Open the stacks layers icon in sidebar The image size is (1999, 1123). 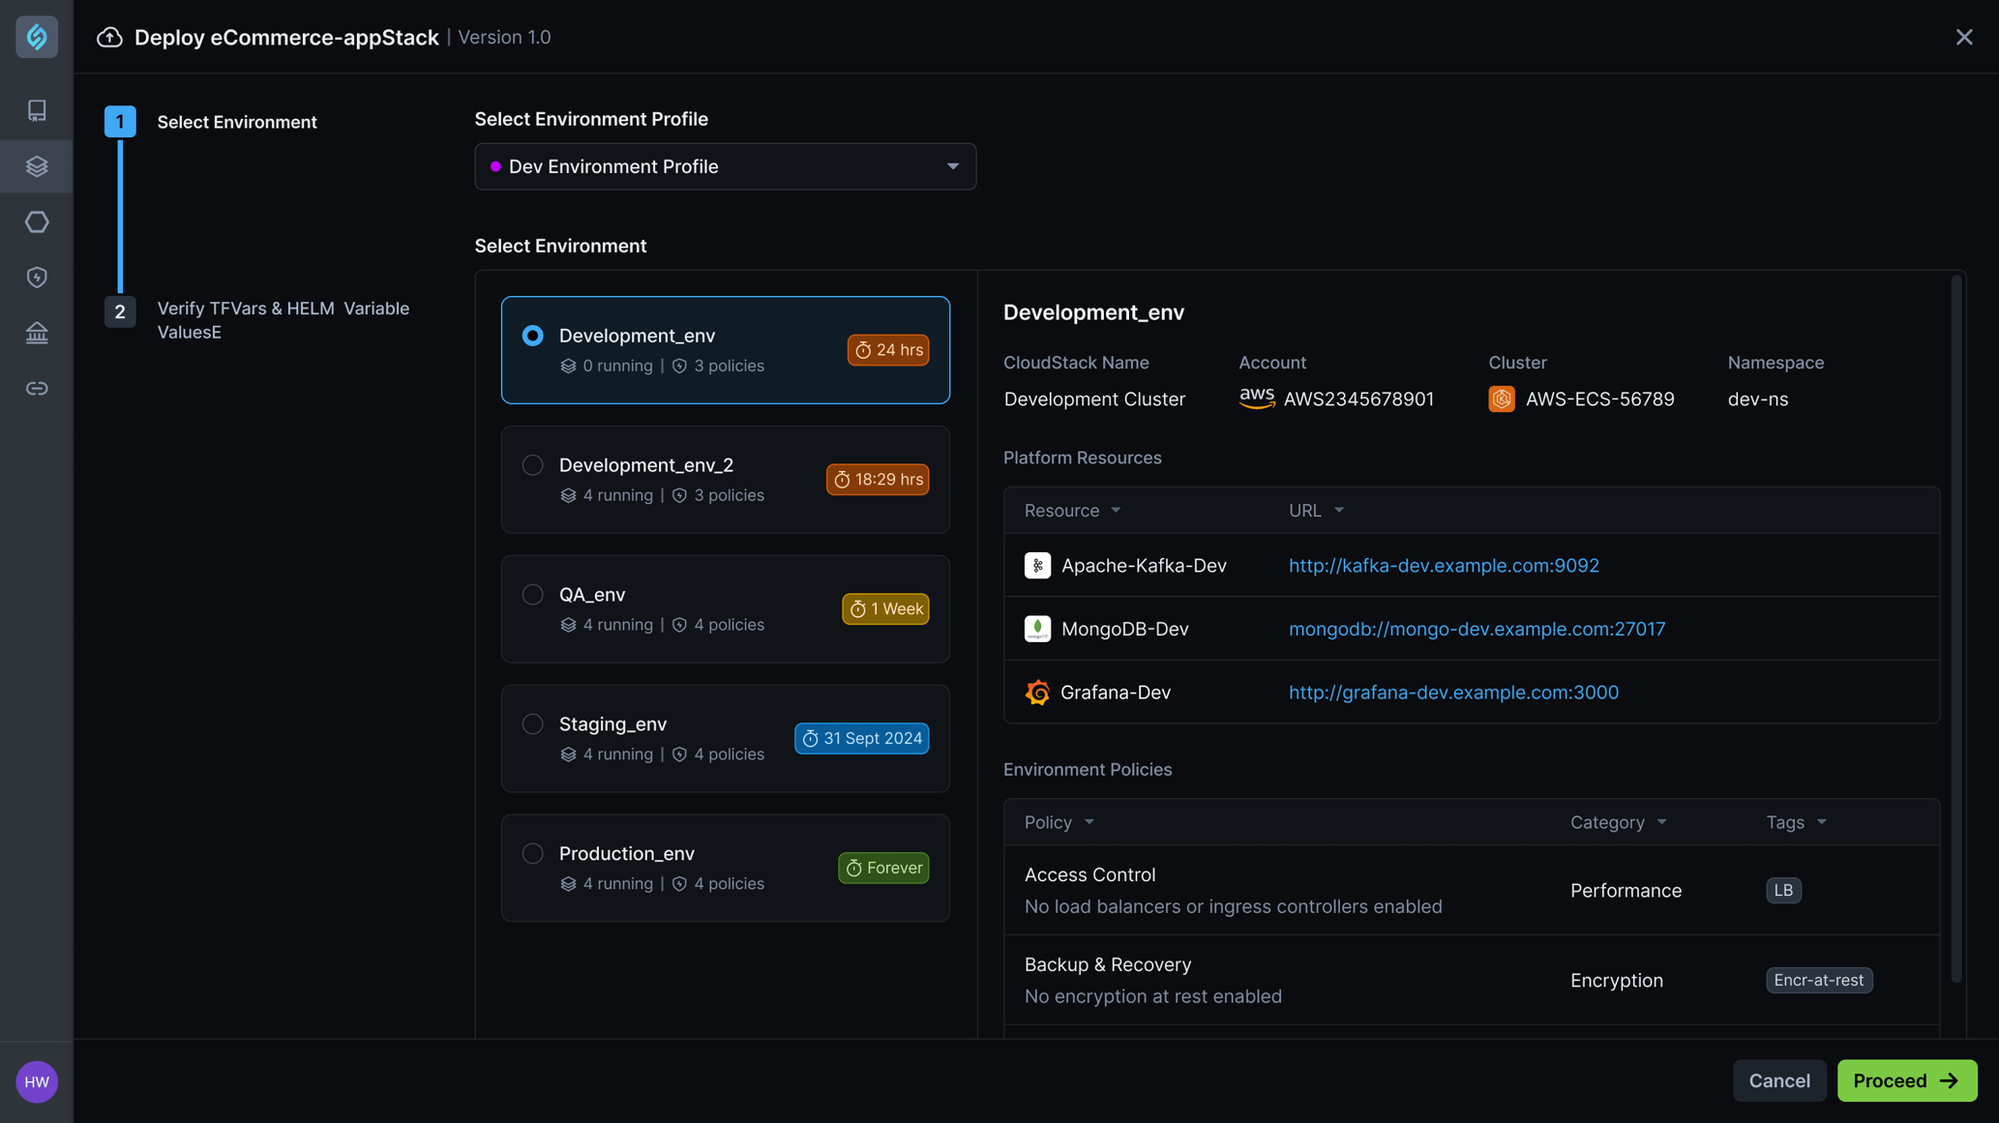click(37, 166)
